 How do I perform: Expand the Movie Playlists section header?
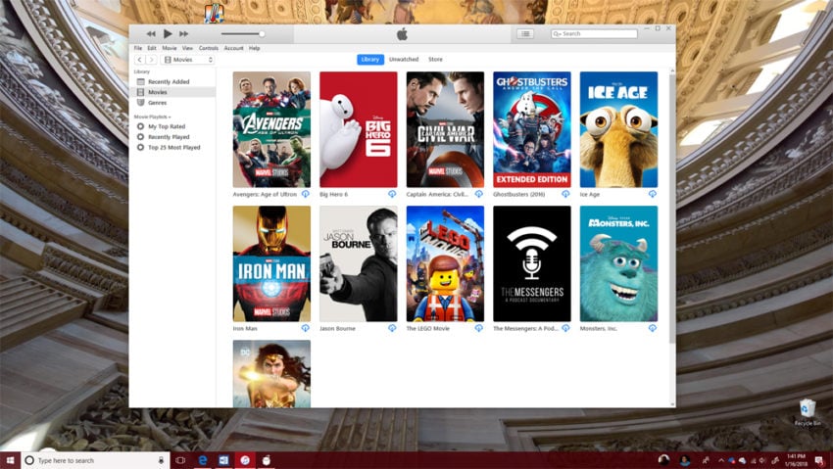[x=152, y=117]
